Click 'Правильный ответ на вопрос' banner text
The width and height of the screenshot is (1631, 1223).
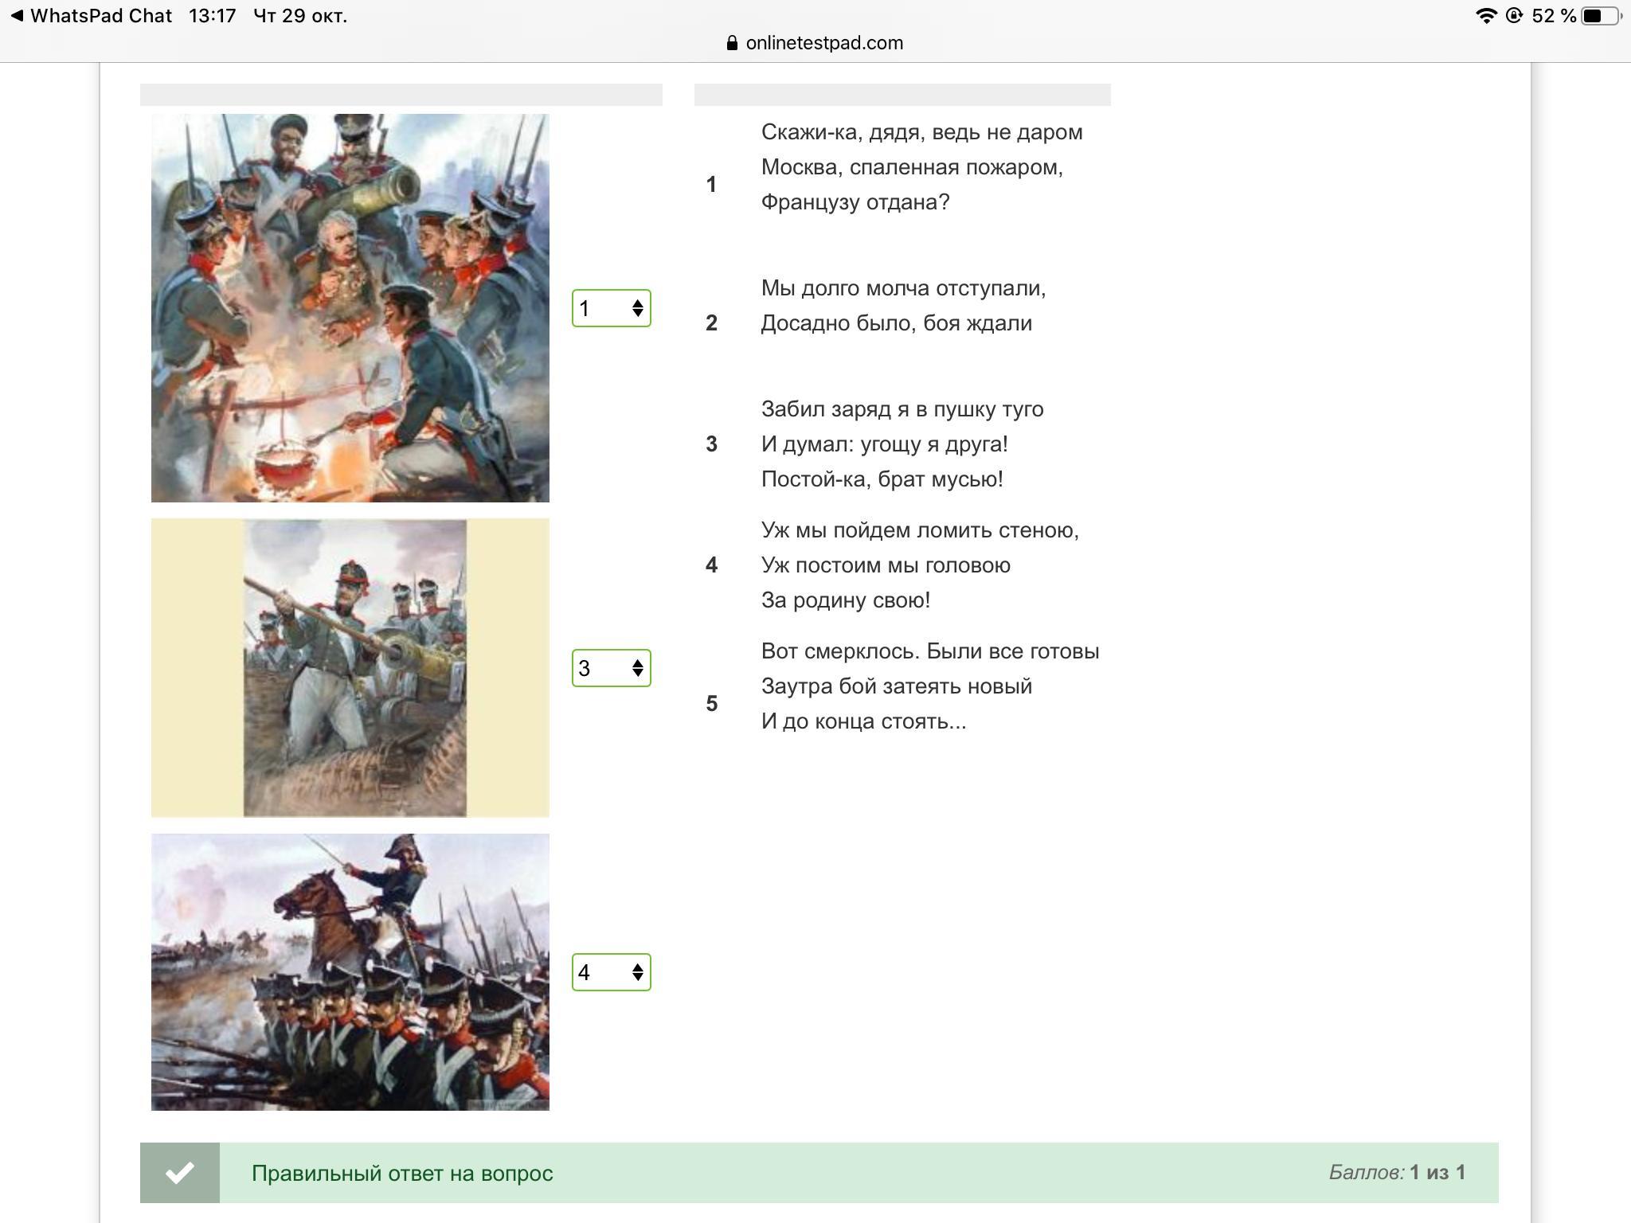coord(402,1173)
